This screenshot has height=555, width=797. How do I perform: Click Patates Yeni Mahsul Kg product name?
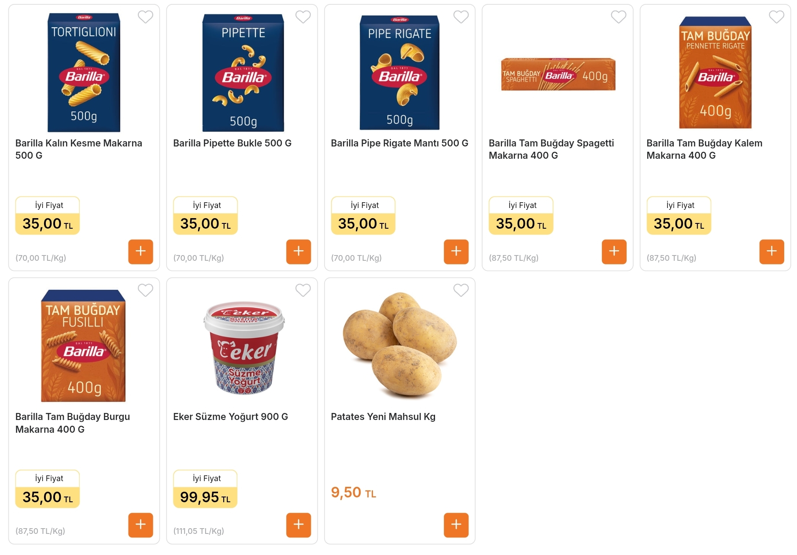pos(383,417)
